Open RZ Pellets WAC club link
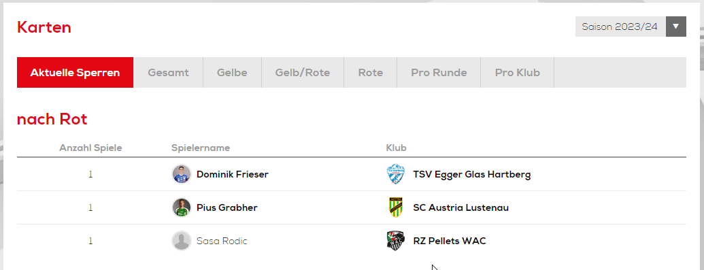This screenshot has height=270, width=704. (450, 241)
